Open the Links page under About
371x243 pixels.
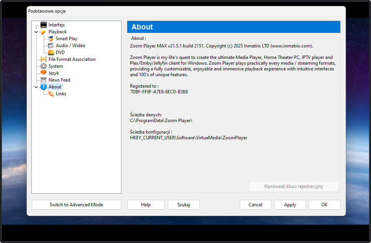[61, 93]
